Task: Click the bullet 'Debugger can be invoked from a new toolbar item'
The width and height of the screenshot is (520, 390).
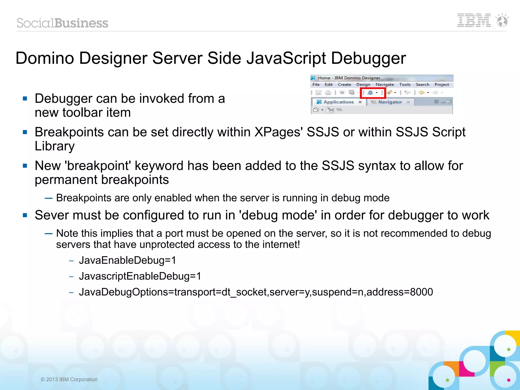Action: coord(130,105)
